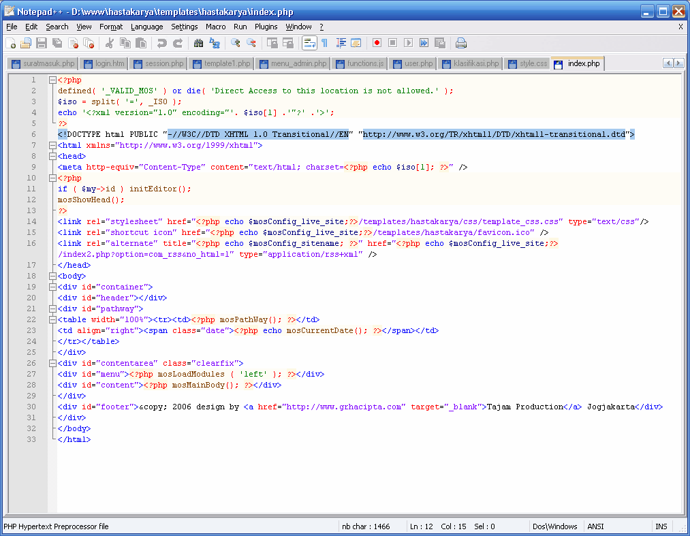Open the Run menu
Image resolution: width=690 pixels, height=536 pixels.
(240, 27)
